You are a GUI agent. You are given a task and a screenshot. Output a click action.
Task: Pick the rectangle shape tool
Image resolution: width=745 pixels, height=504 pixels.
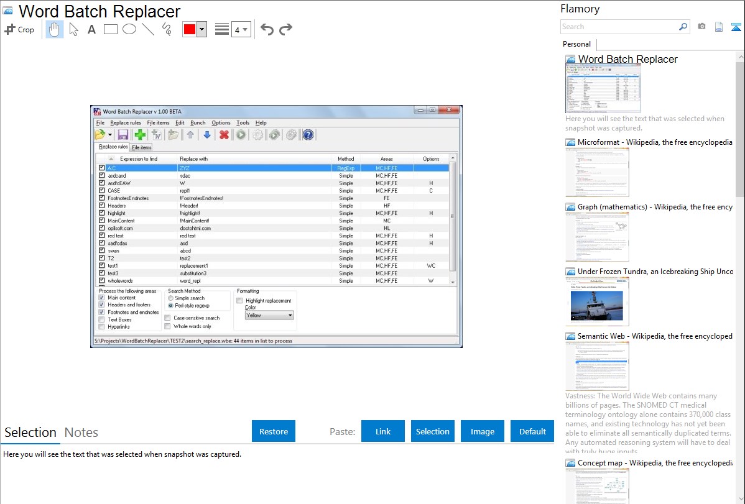click(110, 29)
